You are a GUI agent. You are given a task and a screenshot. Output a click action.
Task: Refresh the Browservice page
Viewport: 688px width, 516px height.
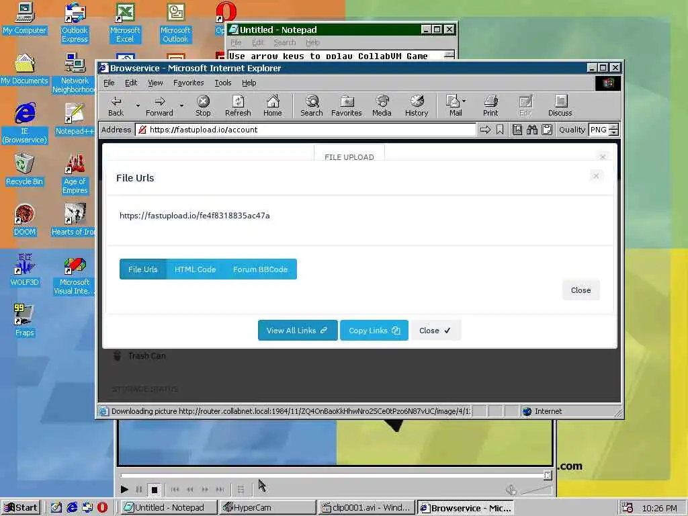[238, 105]
